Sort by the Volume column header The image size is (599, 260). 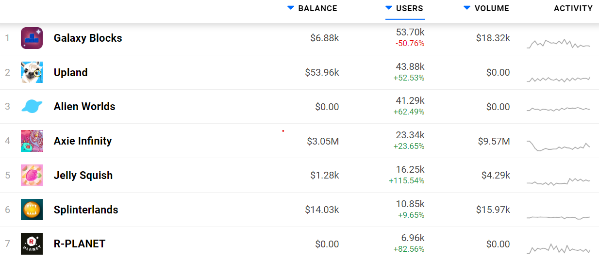tap(487, 8)
